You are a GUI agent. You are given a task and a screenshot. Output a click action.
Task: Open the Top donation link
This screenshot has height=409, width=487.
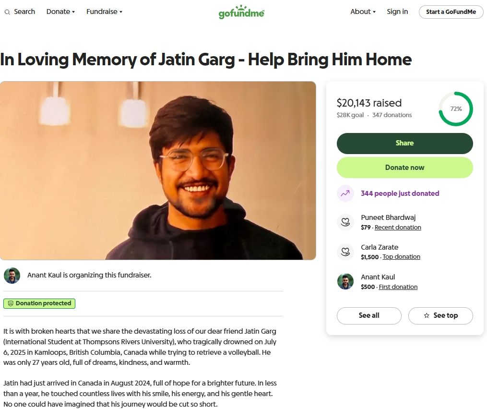coord(401,257)
